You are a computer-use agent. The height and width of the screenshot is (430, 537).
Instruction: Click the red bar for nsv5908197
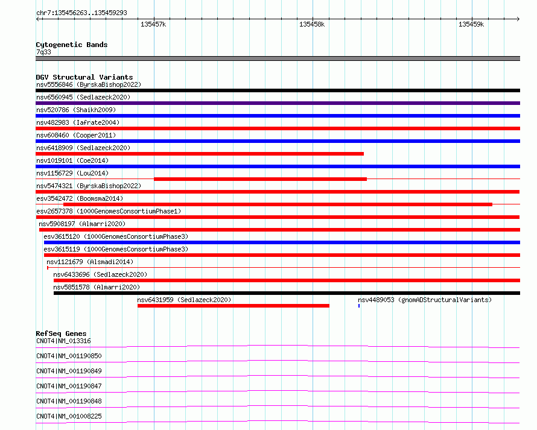pos(279,230)
